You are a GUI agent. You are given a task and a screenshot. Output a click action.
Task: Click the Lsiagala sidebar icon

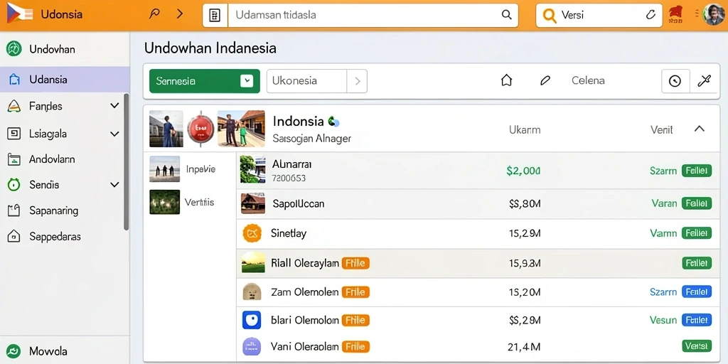point(14,134)
